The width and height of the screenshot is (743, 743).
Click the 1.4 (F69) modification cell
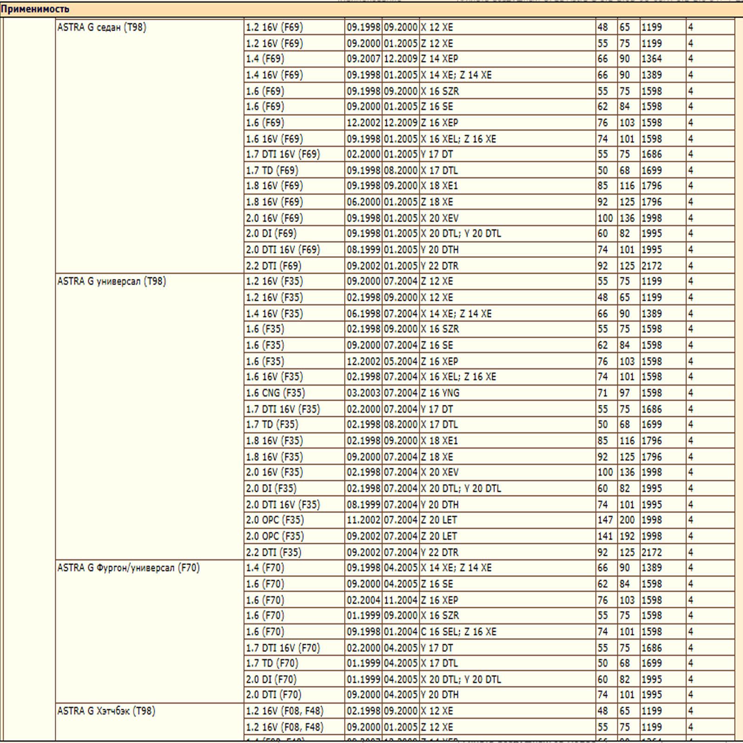pos(265,59)
